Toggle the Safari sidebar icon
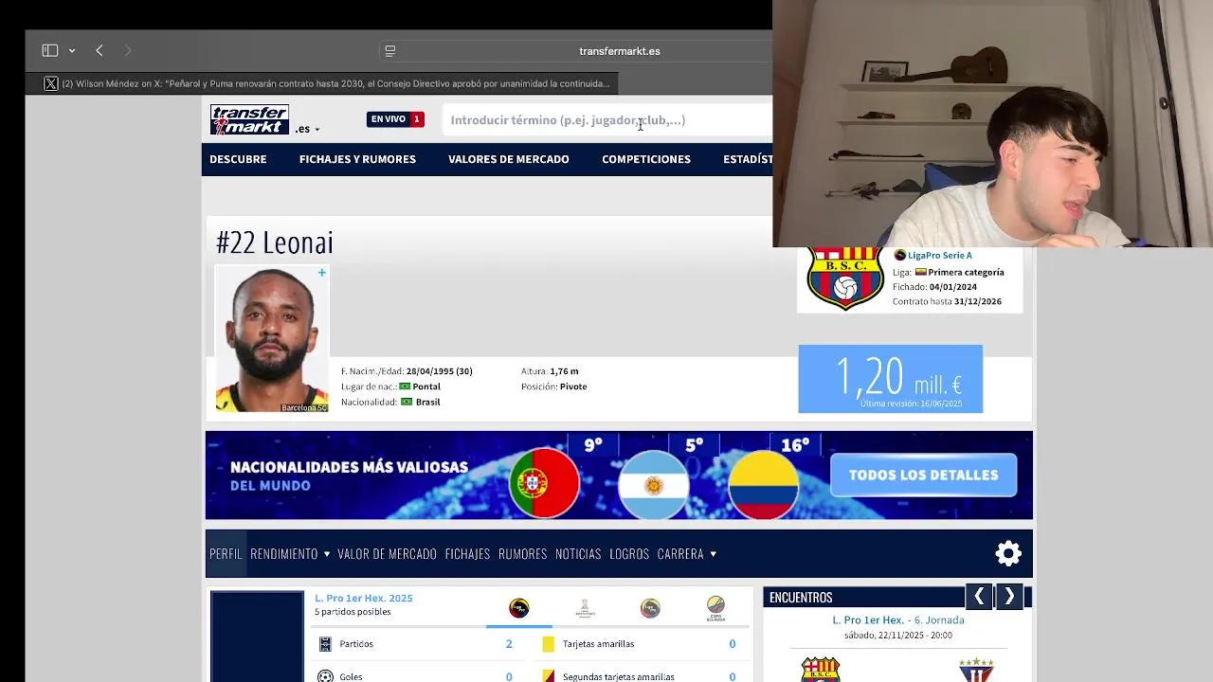 [50, 50]
